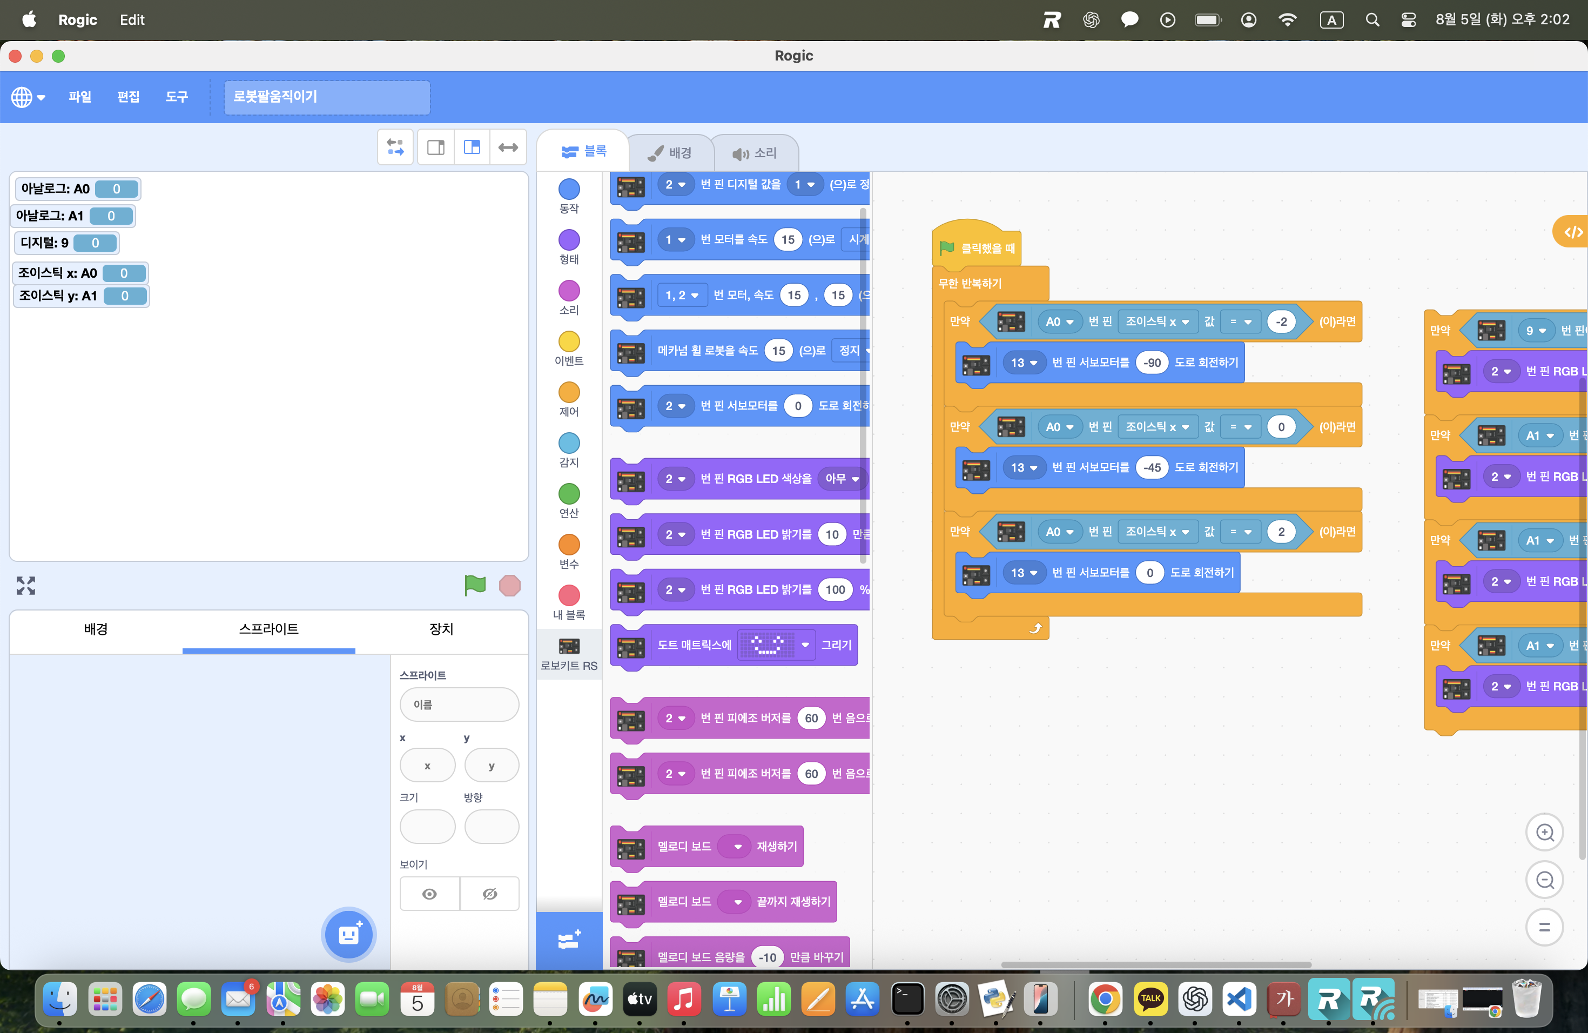Open dot matrix pattern dropdown arrow
The height and width of the screenshot is (1033, 1588).
(x=805, y=645)
